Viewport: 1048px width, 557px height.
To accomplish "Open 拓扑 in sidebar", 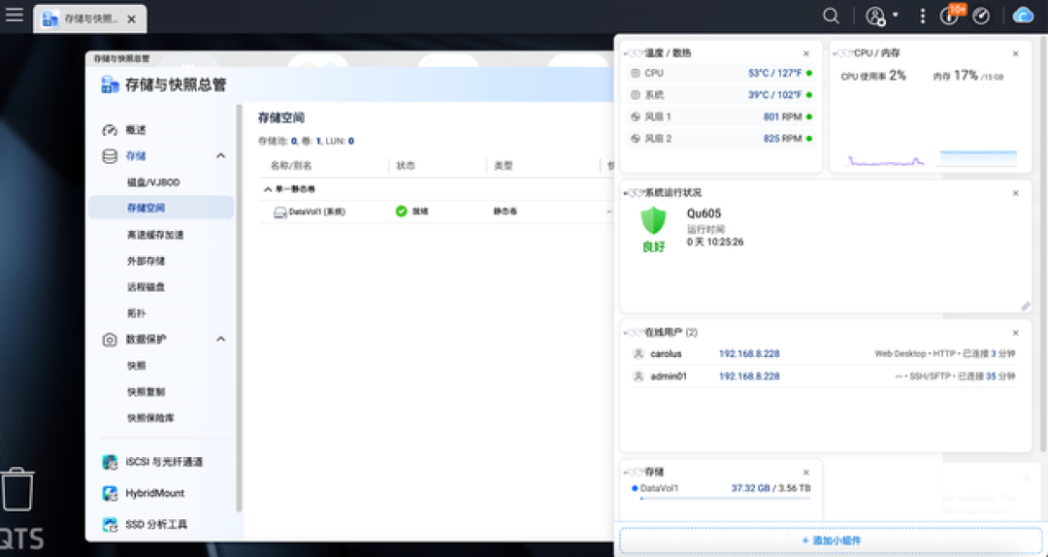I will click(136, 312).
